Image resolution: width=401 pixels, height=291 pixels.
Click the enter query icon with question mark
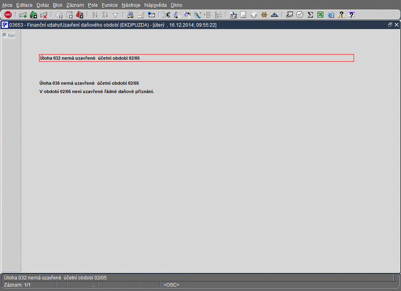[x=59, y=15]
